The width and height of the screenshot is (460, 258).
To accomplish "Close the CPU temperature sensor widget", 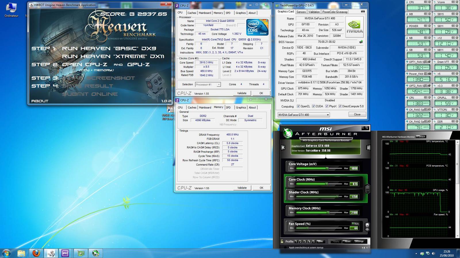I will click(x=430, y=2).
